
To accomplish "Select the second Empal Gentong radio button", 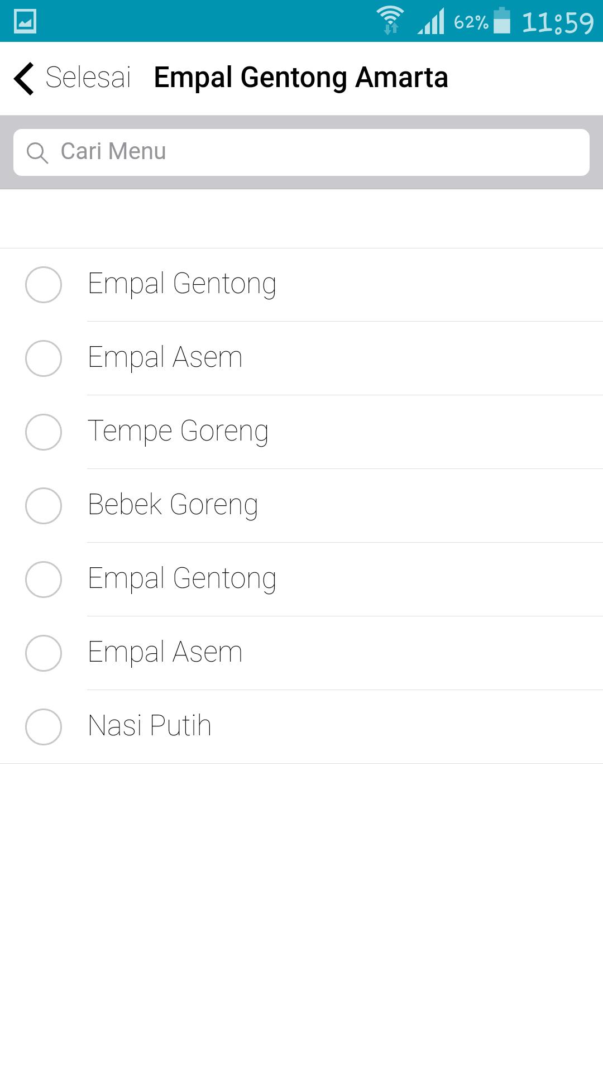I will tap(44, 580).
